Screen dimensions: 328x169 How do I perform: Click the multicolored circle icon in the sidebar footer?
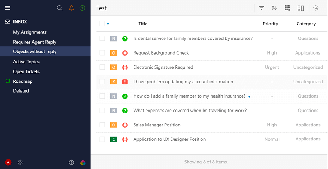click(83, 162)
